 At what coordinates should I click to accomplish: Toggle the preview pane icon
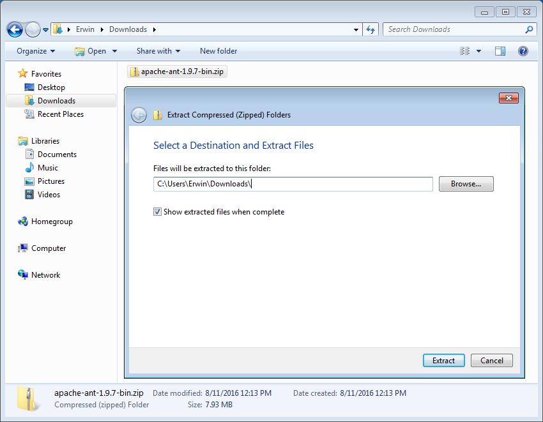[x=500, y=51]
